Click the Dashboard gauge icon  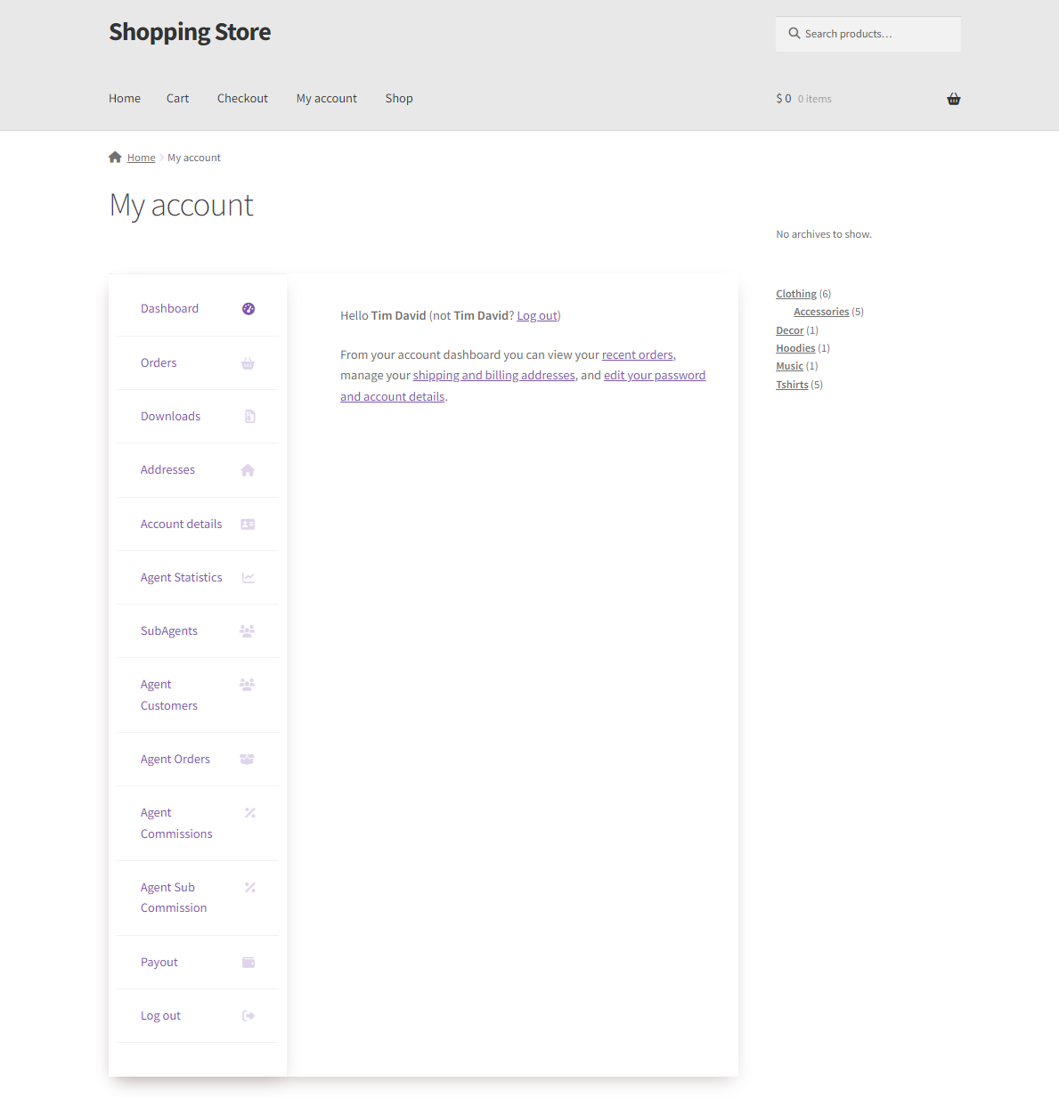point(248,309)
